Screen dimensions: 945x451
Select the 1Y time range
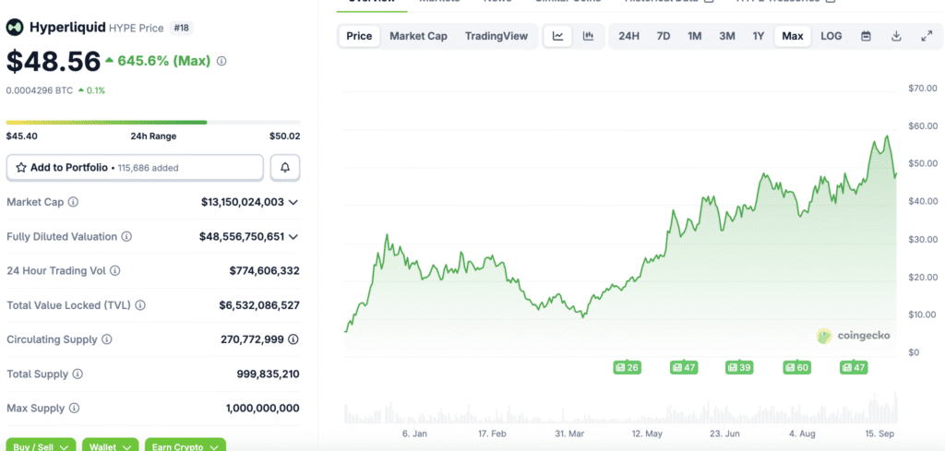tap(759, 36)
